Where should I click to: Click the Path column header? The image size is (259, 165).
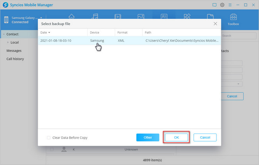[148, 33]
